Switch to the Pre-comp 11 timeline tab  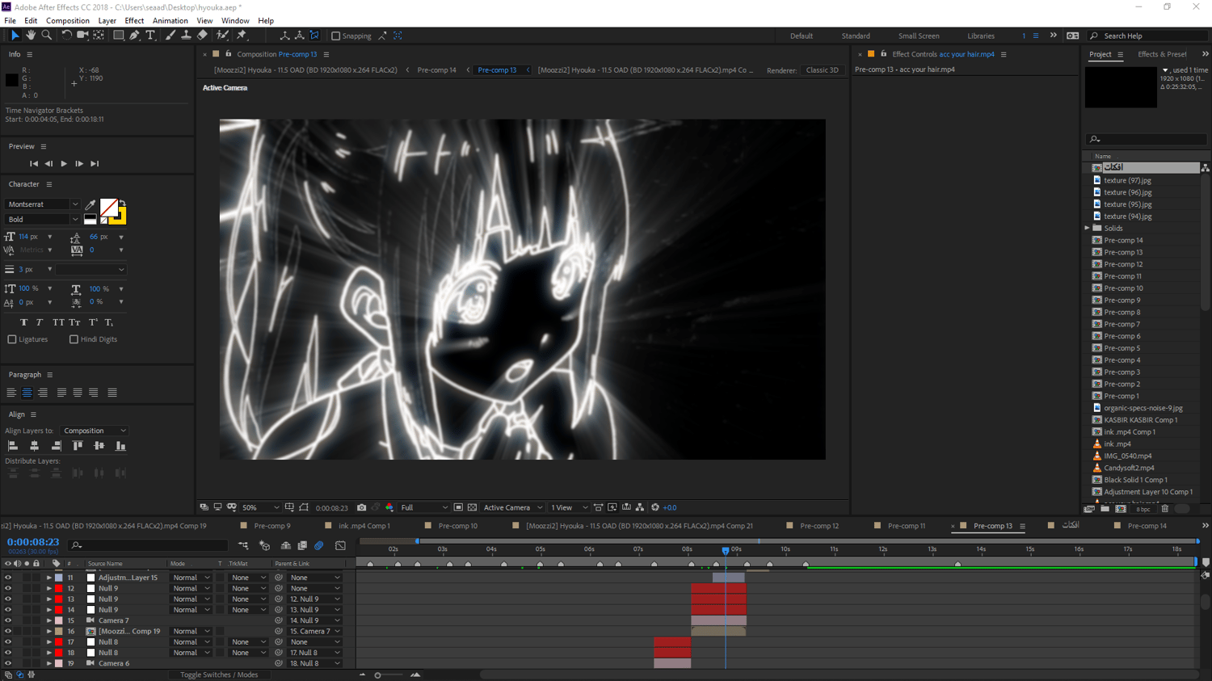[x=907, y=526]
